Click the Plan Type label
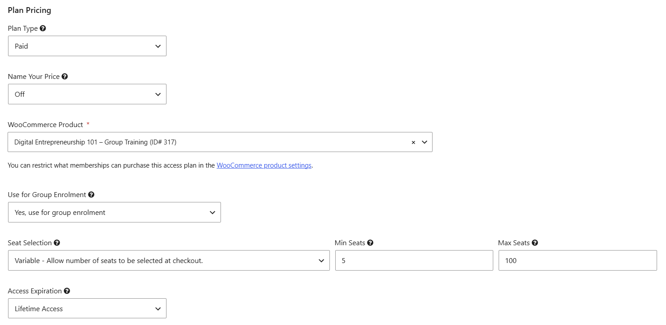666x325 pixels. point(23,29)
